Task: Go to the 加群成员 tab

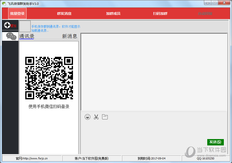Action: point(113,13)
